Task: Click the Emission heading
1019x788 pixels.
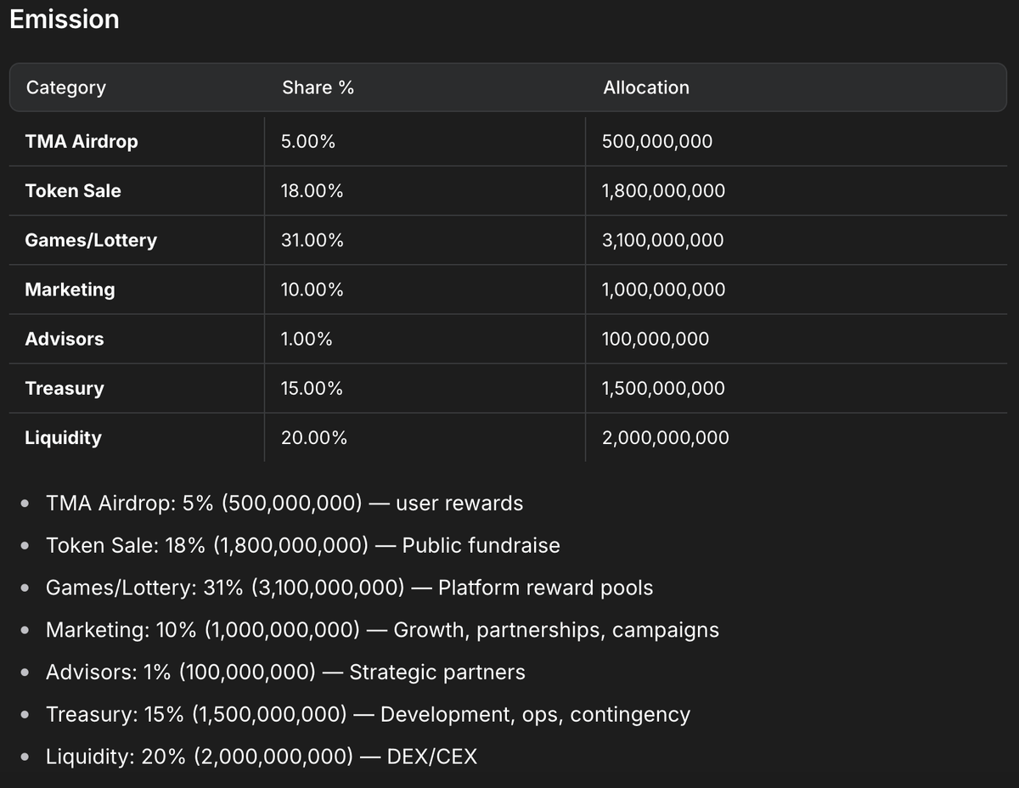Action: [65, 20]
